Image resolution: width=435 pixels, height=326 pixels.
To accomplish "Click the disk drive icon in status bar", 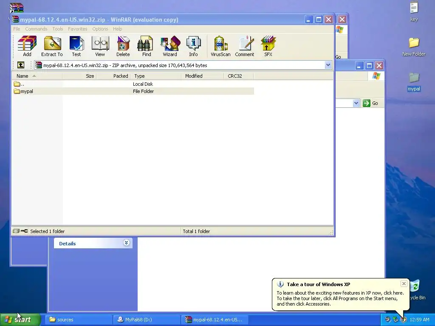I will tap(16, 231).
